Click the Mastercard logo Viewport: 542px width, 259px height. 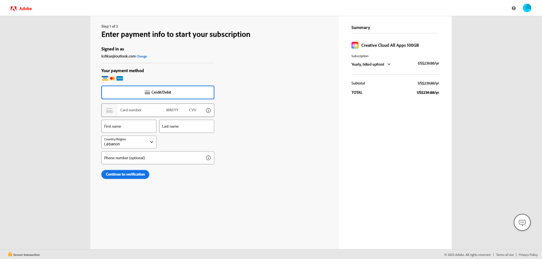[x=112, y=78]
